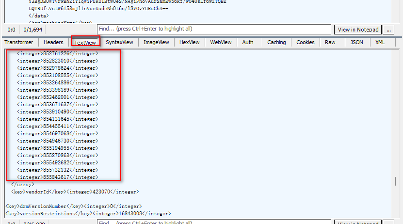Image resolution: width=403 pixels, height=224 pixels.
Task: Click the integer 855270863 line
Action: pos(58,156)
